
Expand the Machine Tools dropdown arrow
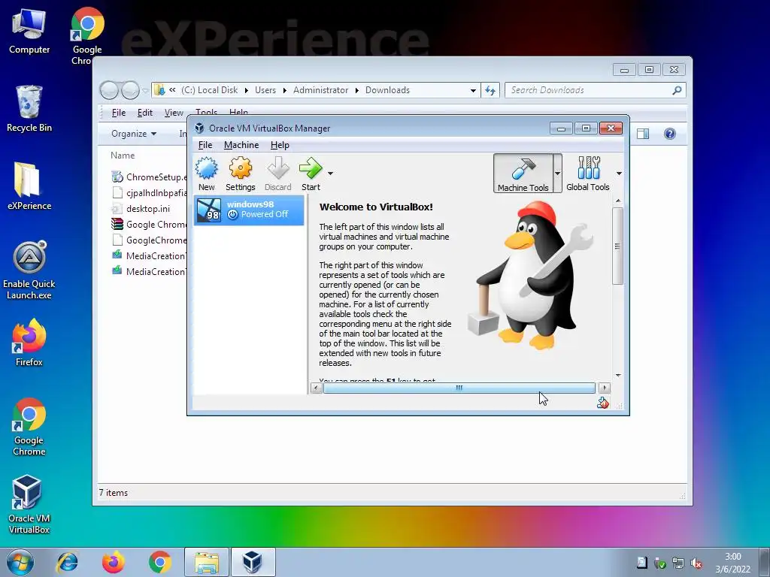click(557, 174)
